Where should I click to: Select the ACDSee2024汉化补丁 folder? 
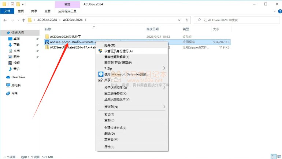[65, 37]
